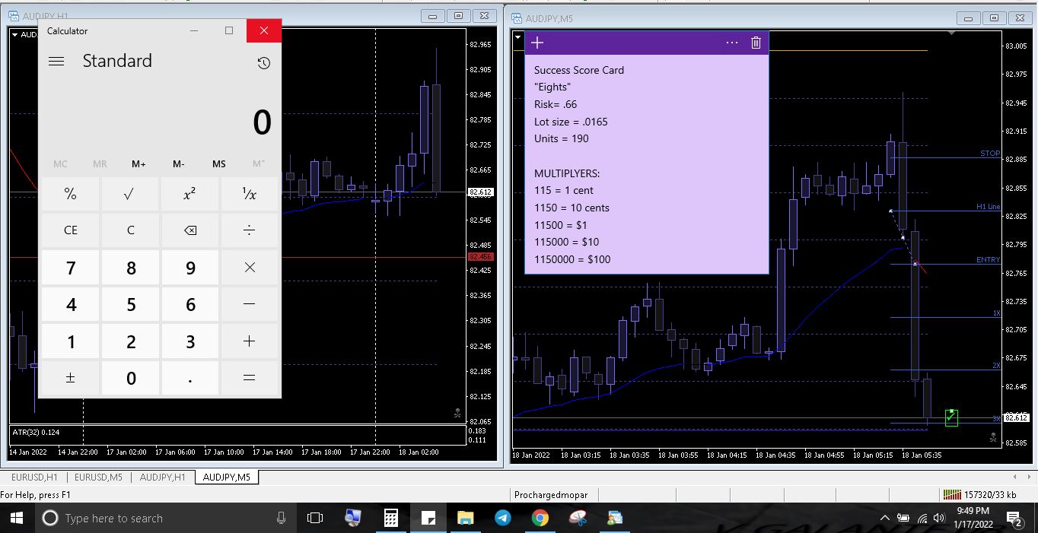
Task: Click the Prochargedmopar status bar profile
Action: tap(551, 495)
